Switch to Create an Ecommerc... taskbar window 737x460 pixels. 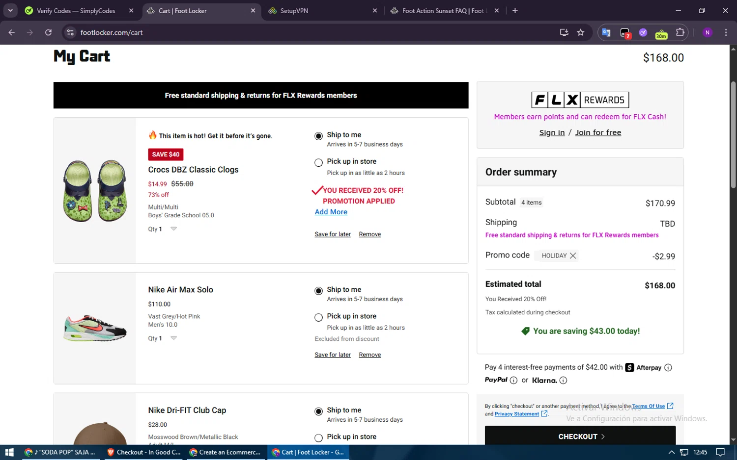(226, 452)
